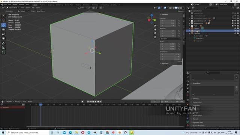Select solid viewport shading

click(176, 7)
